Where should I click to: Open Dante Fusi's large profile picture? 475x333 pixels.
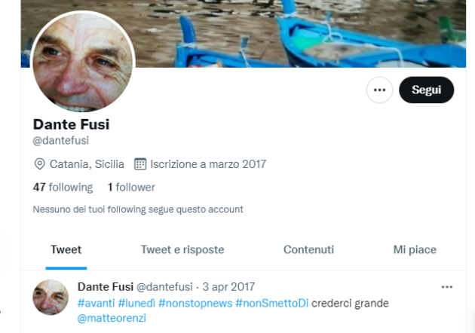(82, 63)
